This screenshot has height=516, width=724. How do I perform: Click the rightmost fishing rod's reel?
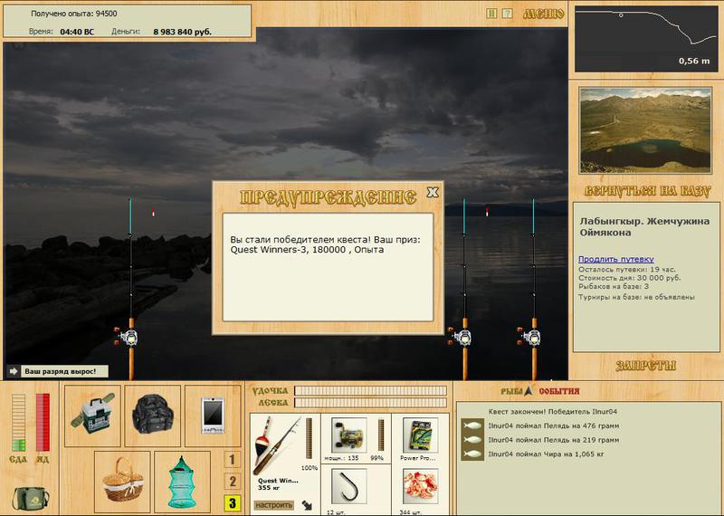pos(531,336)
